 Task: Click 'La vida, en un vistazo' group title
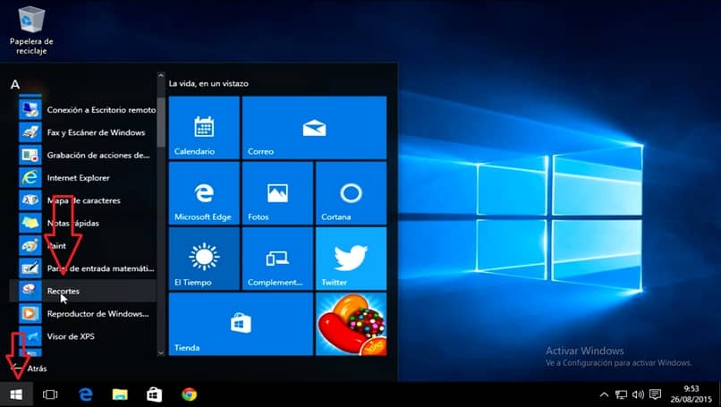point(208,84)
